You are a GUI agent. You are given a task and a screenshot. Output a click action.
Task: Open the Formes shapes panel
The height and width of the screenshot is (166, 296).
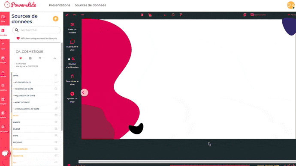coord(3,74)
